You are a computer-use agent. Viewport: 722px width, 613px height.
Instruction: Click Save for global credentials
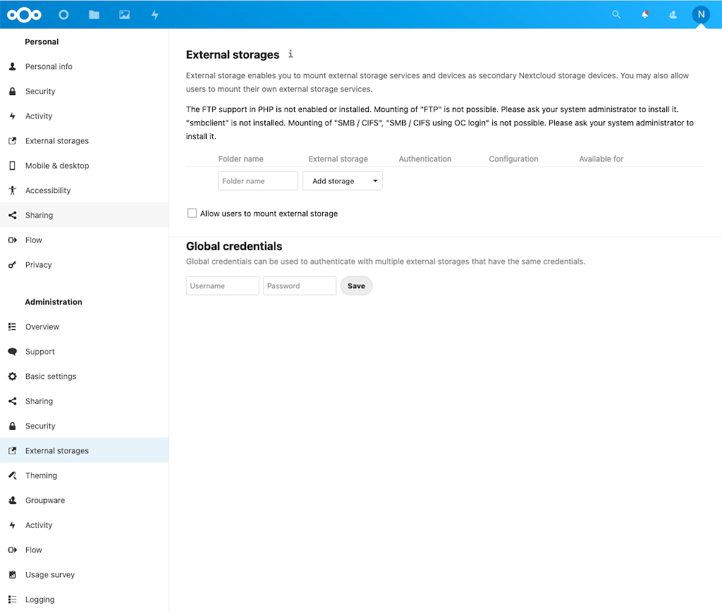[x=356, y=285]
